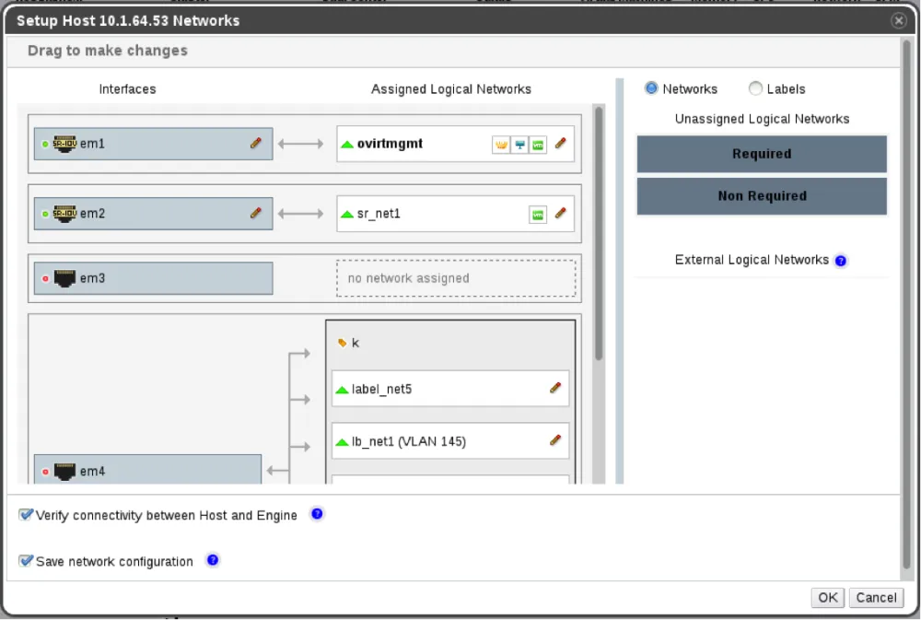This screenshot has width=921, height=620.
Task: Edit the ovirtmgmt network via its pencil icon
Action: 560,144
